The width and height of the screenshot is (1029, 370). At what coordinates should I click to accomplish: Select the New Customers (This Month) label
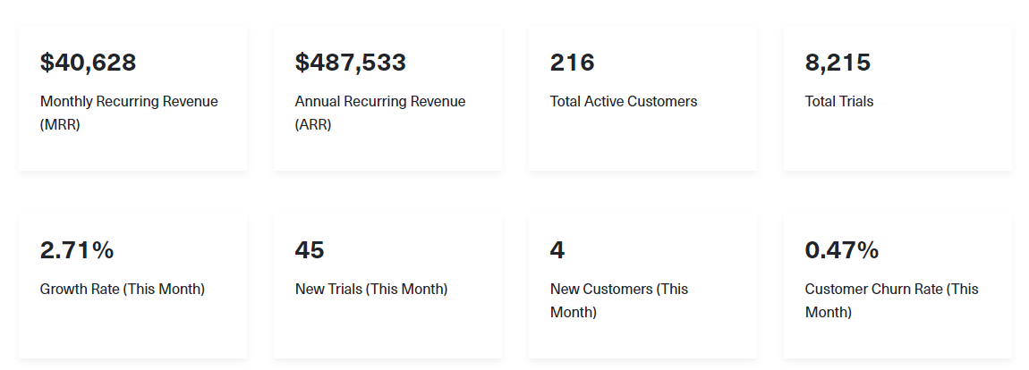[619, 300]
